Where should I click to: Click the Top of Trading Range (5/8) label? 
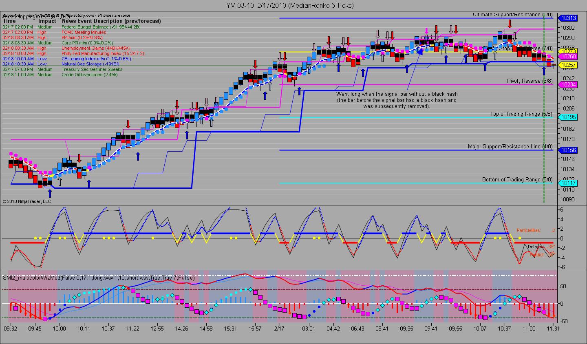coord(521,114)
